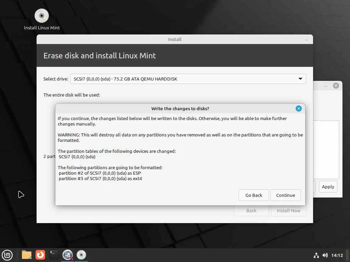Open the clock showing 14:12
350x262 pixels.
[x=337, y=255]
